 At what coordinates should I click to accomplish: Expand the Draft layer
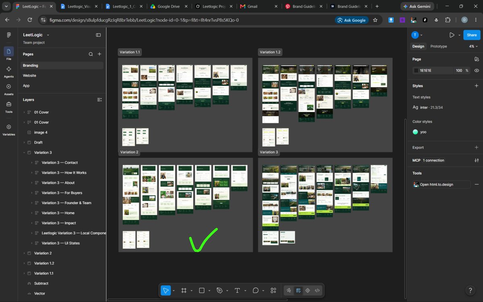pyautogui.click(x=24, y=143)
